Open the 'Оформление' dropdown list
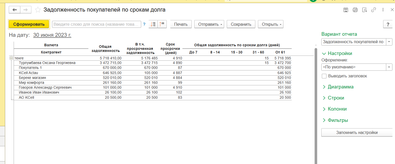 coord(389,67)
